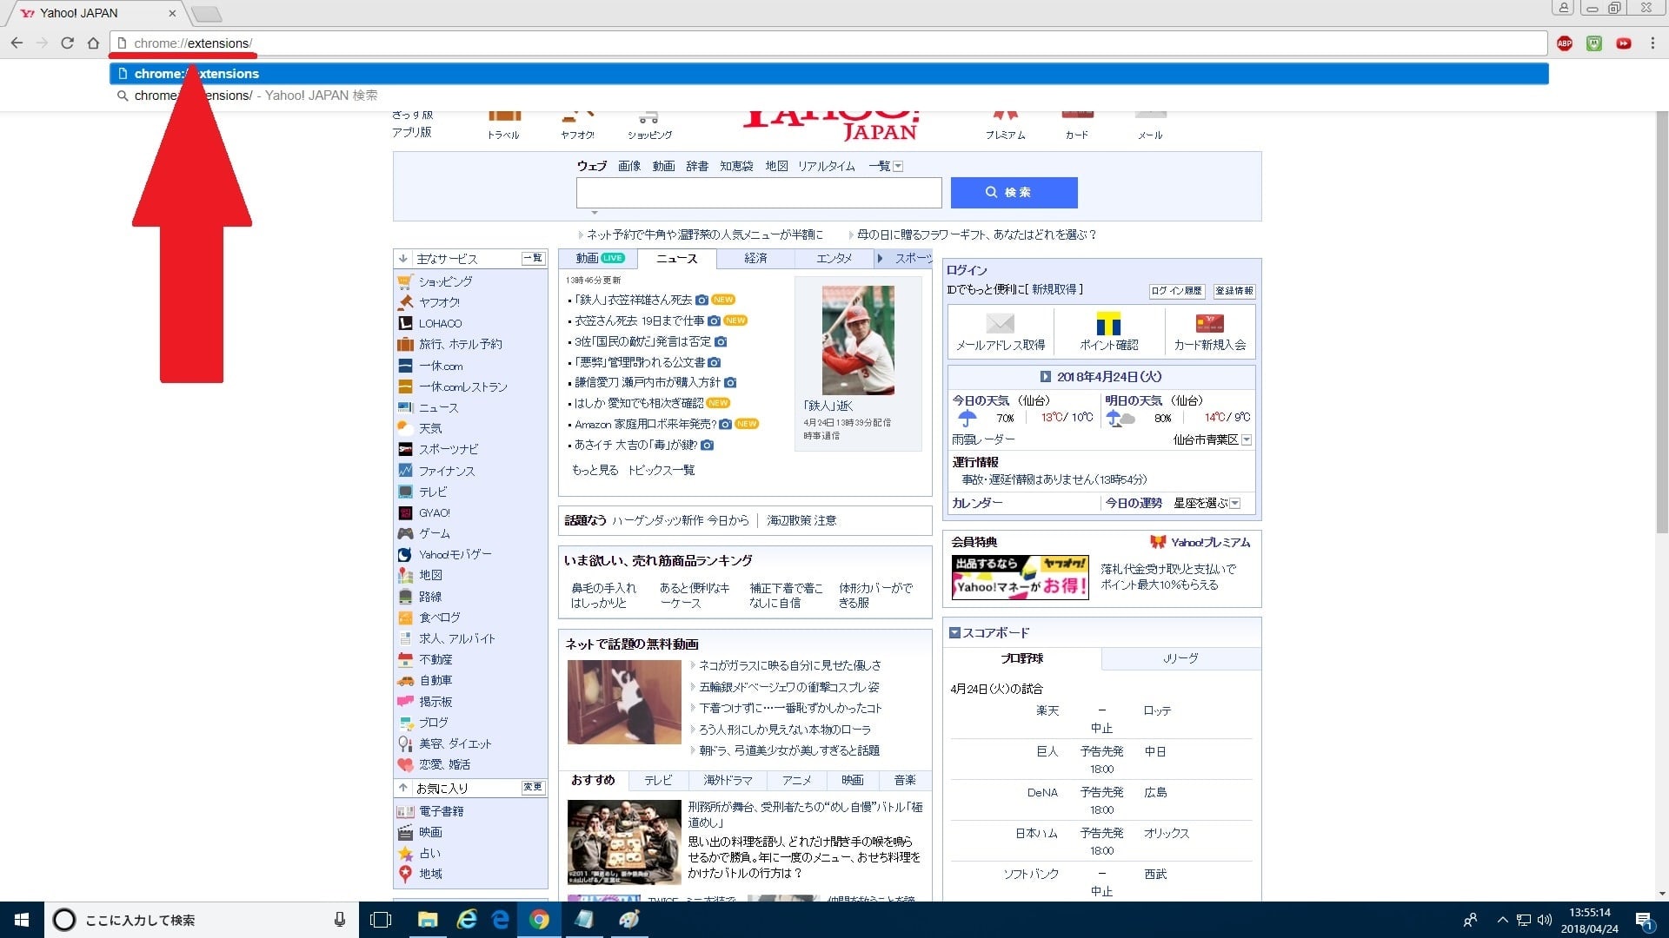Select the Jリーグ scoreboard tab
The image size is (1669, 938).
tap(1180, 658)
